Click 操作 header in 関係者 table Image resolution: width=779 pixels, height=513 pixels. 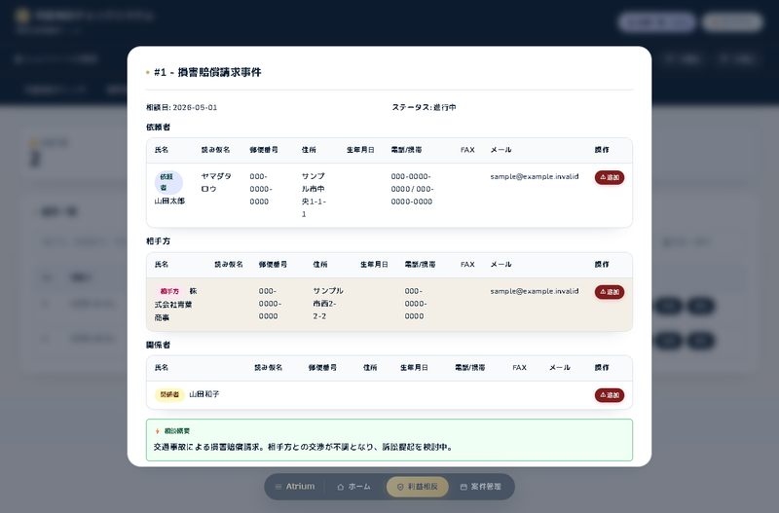(602, 368)
